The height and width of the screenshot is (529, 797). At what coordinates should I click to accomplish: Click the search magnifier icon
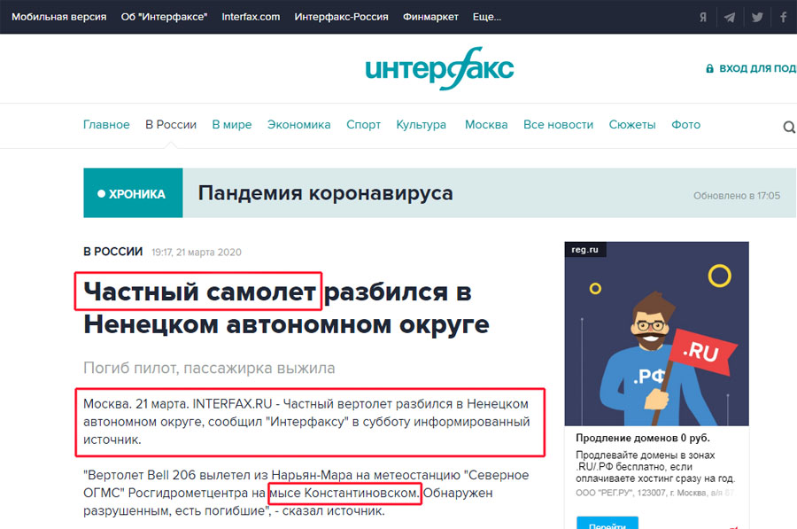pyautogui.click(x=789, y=127)
